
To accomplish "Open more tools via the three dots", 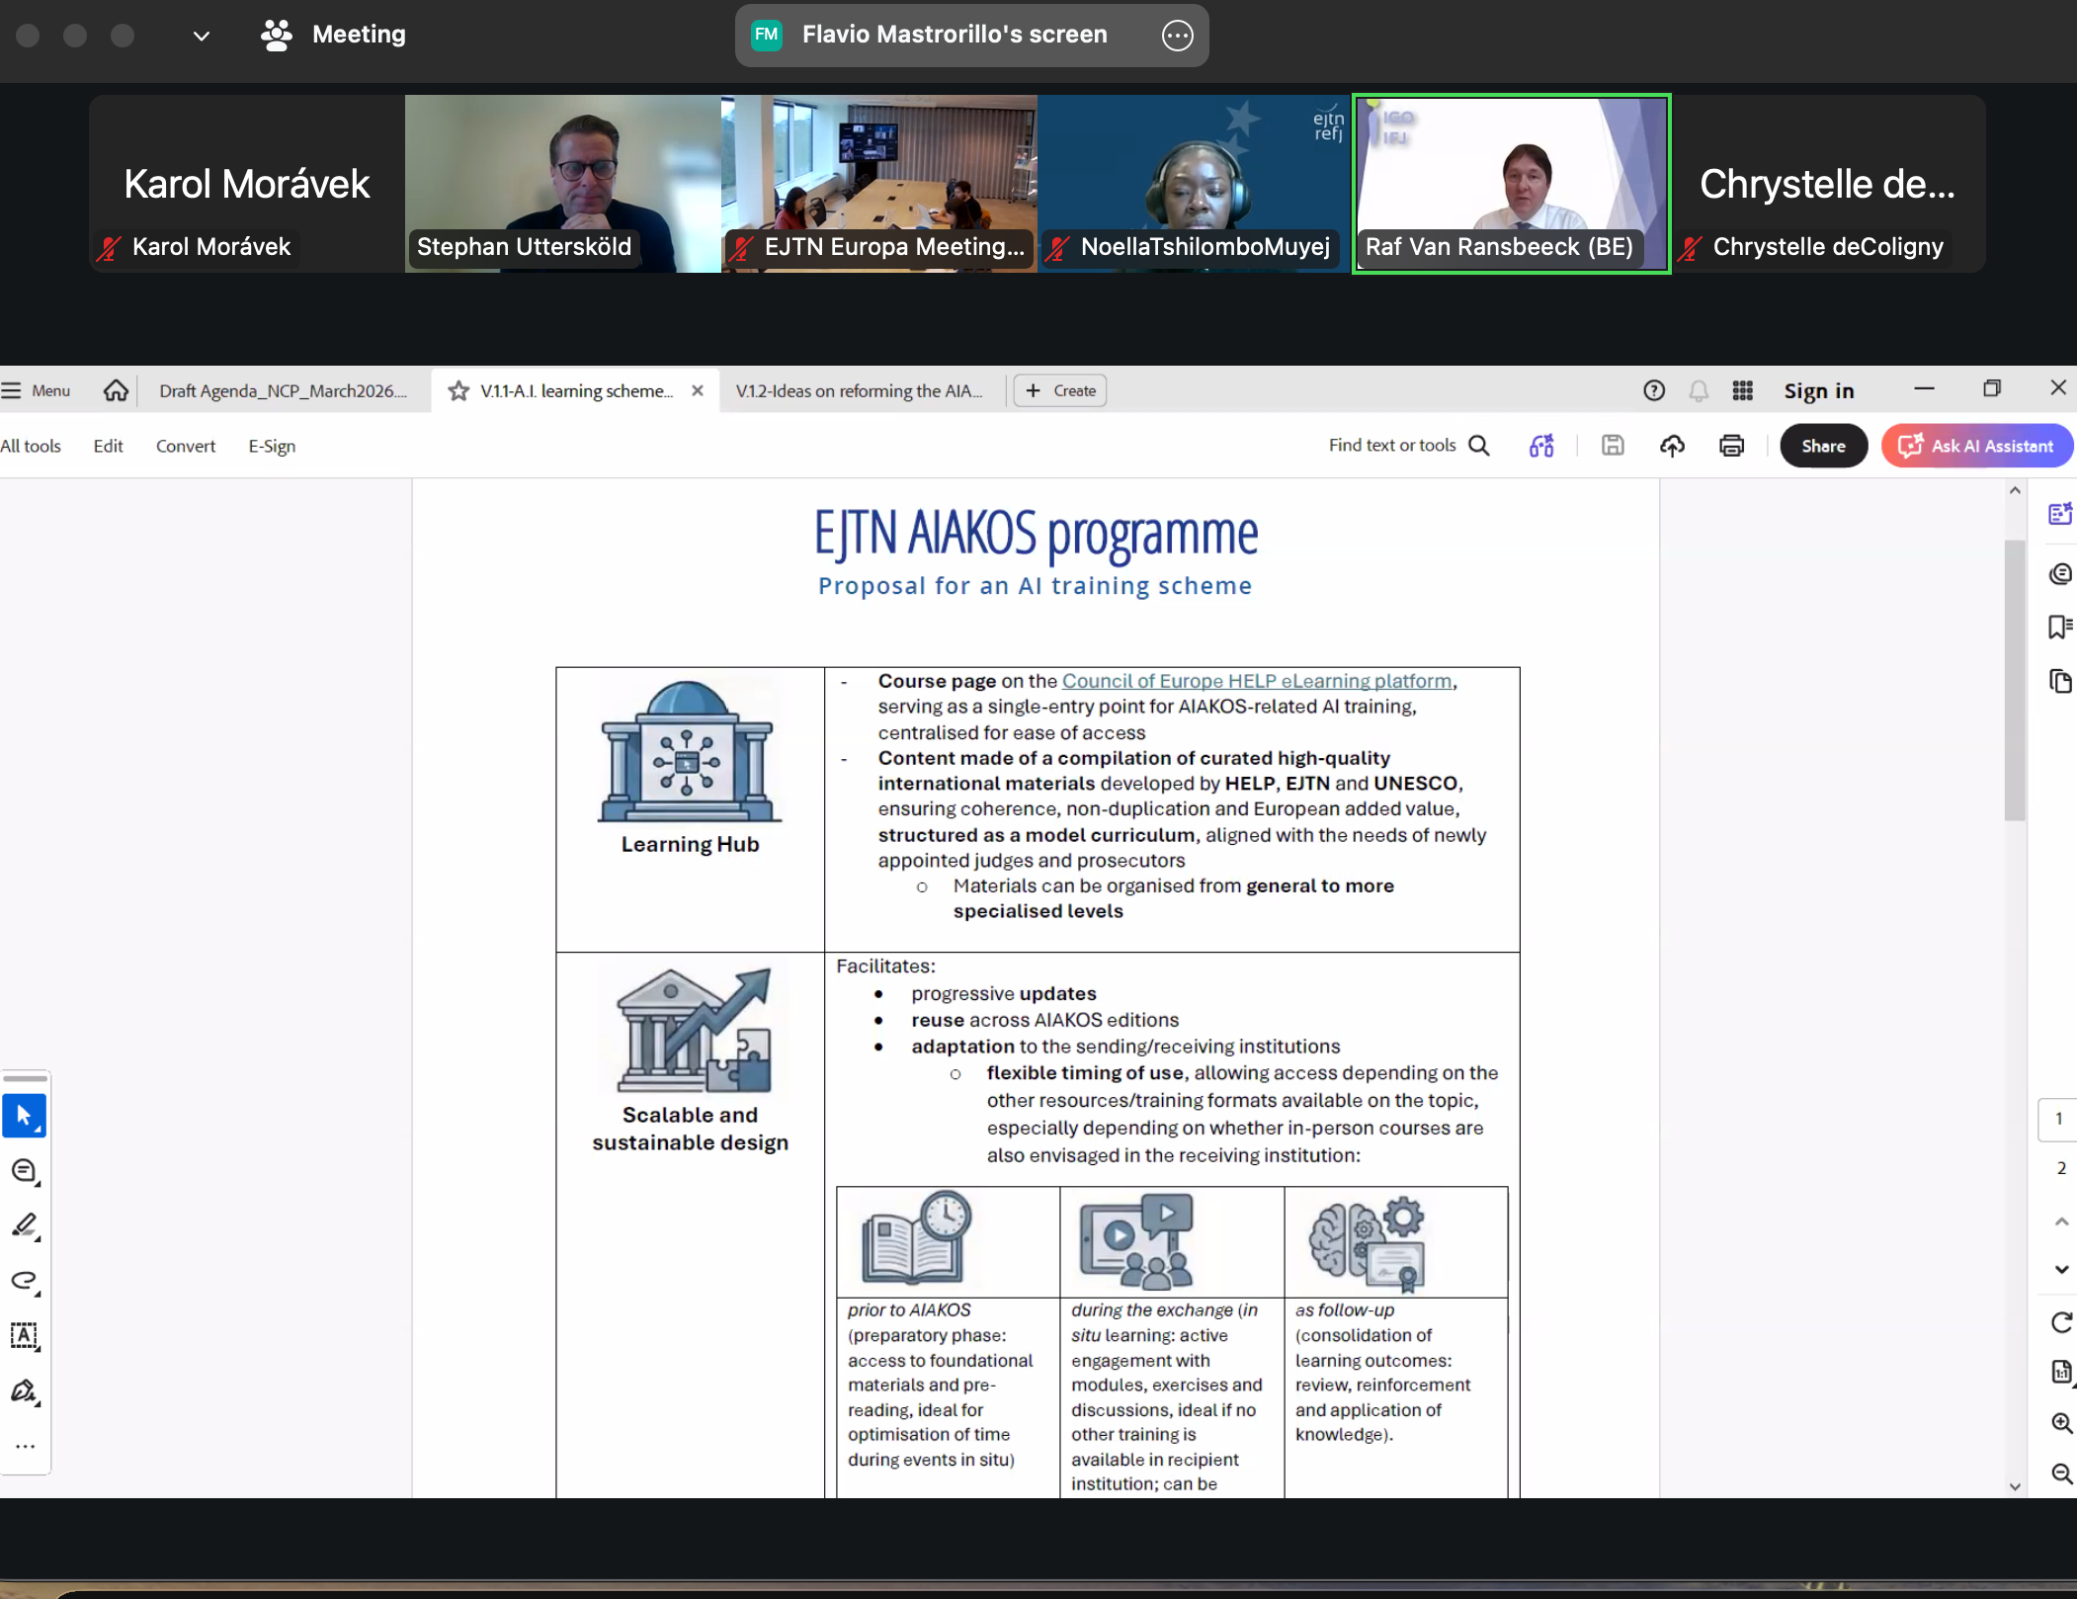I will pos(25,1447).
